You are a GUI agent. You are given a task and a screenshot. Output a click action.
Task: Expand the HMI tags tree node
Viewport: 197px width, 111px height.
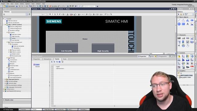point(7,58)
